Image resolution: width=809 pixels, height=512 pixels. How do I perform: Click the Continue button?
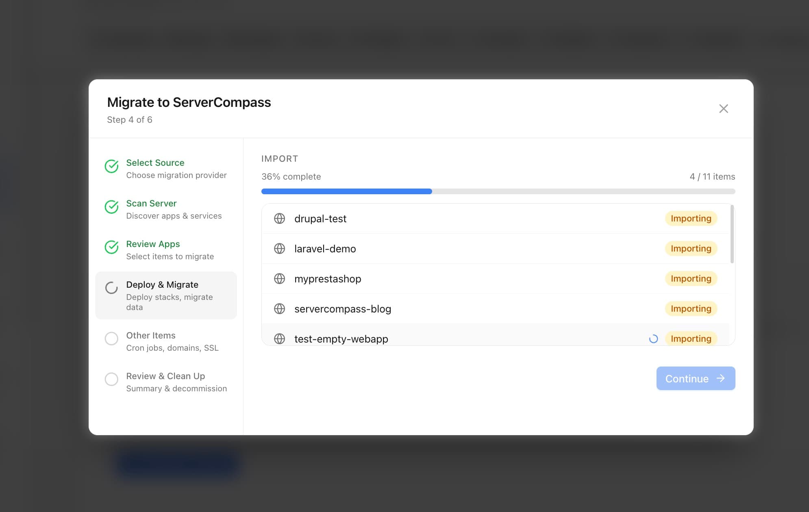[696, 378]
